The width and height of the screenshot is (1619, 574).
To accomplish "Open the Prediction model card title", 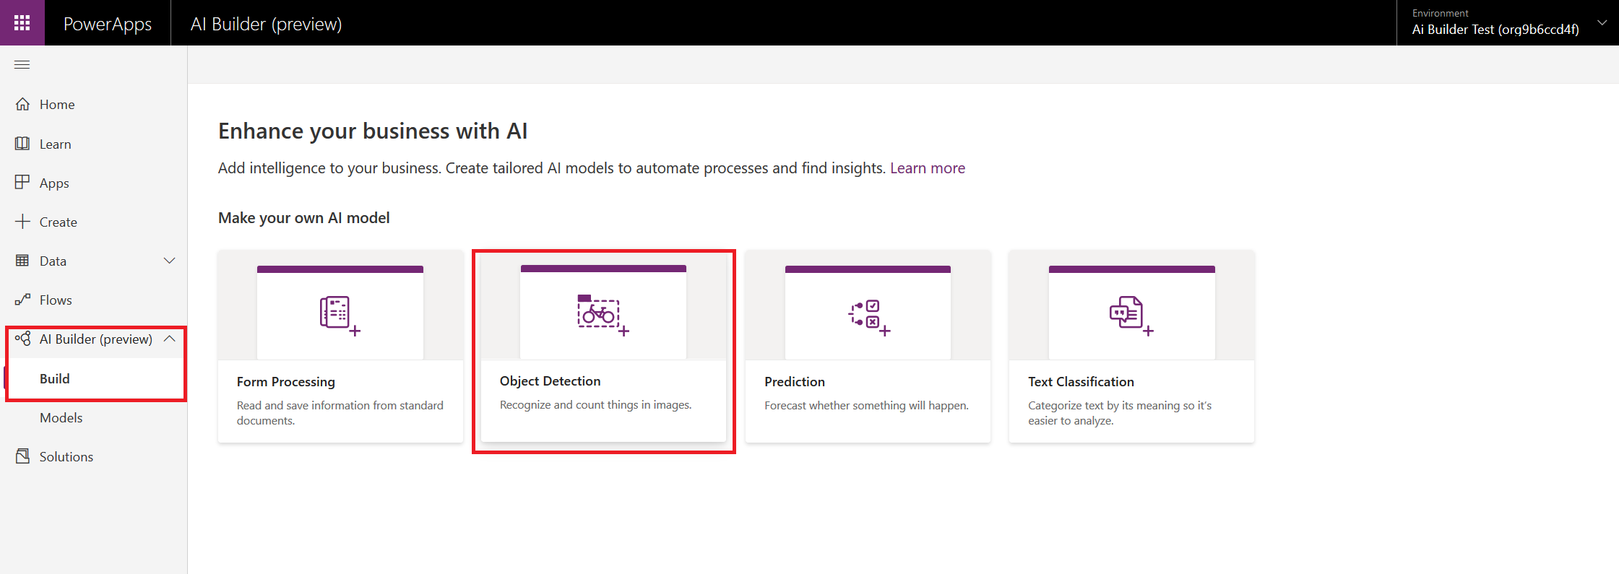I will (794, 382).
